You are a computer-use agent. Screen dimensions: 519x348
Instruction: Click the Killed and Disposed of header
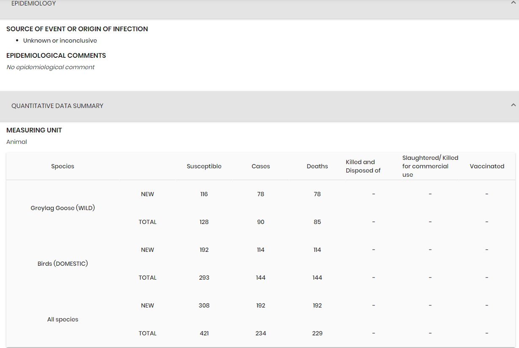pyautogui.click(x=363, y=166)
